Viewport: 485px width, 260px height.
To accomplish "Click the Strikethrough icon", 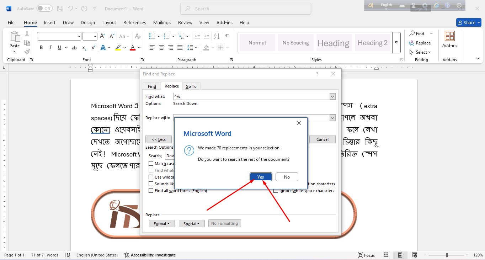I will (74, 47).
